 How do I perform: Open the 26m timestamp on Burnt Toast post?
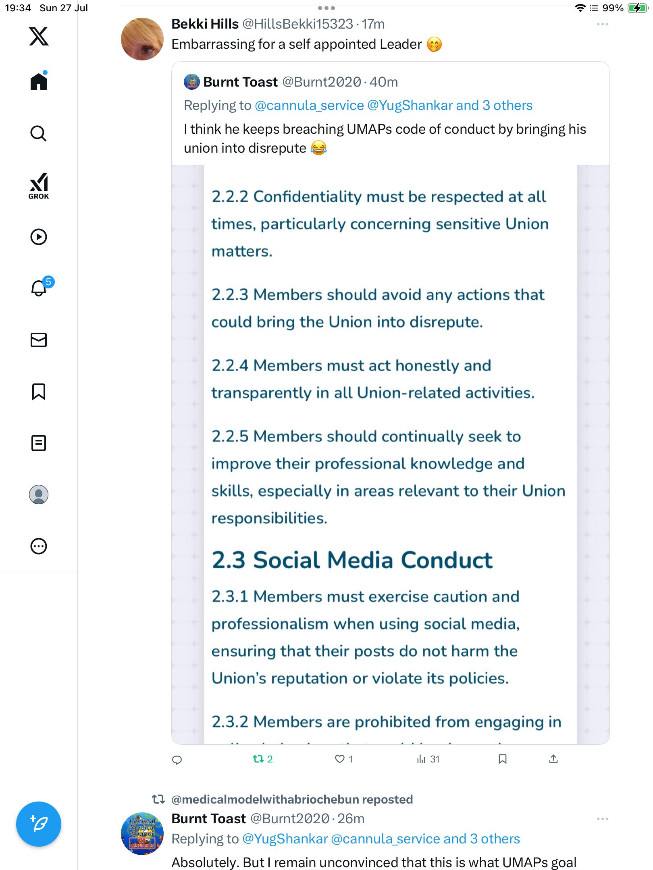[351, 819]
